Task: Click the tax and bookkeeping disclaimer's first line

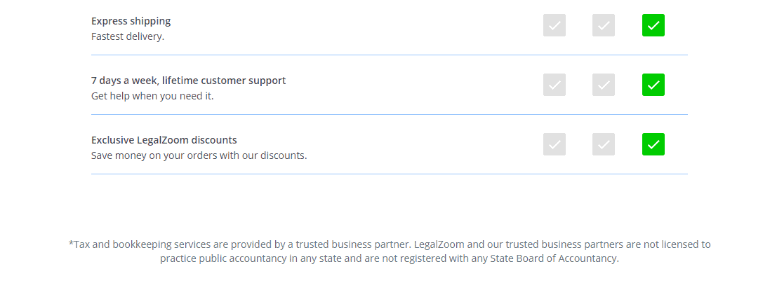Action: click(389, 244)
